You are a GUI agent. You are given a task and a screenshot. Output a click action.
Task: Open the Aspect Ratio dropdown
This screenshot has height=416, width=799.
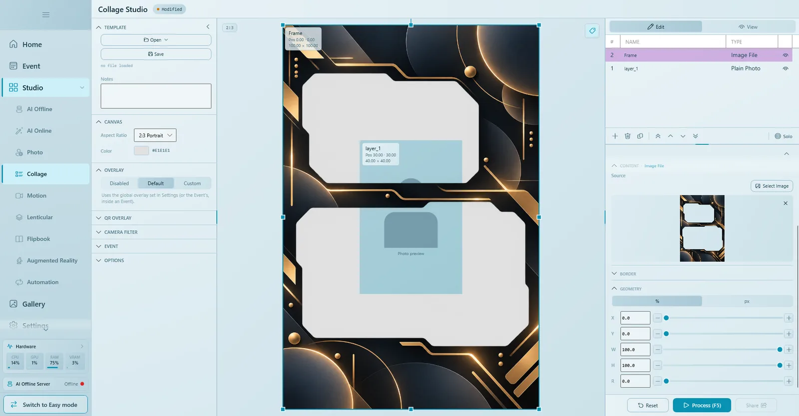coord(155,135)
